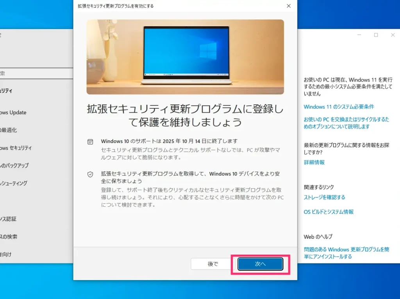
Task: Click the text Windows 10 のサポートは 2025 年 10 月 14 日に終了します
Action: coord(169,141)
